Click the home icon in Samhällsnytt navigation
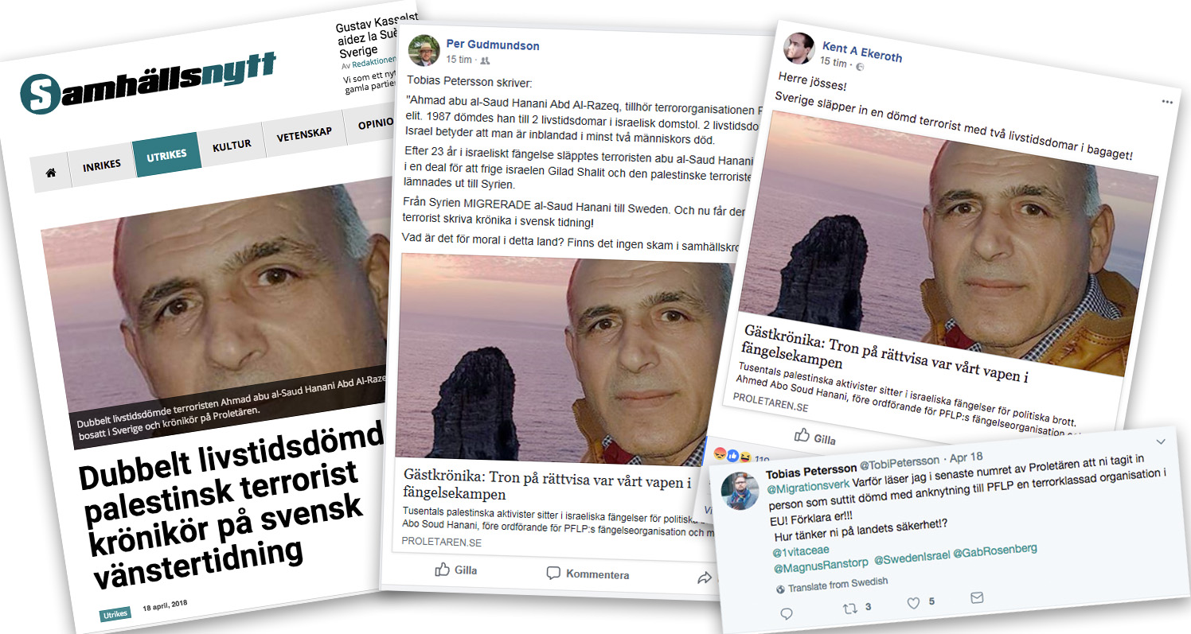This screenshot has height=634, width=1191. [x=51, y=173]
